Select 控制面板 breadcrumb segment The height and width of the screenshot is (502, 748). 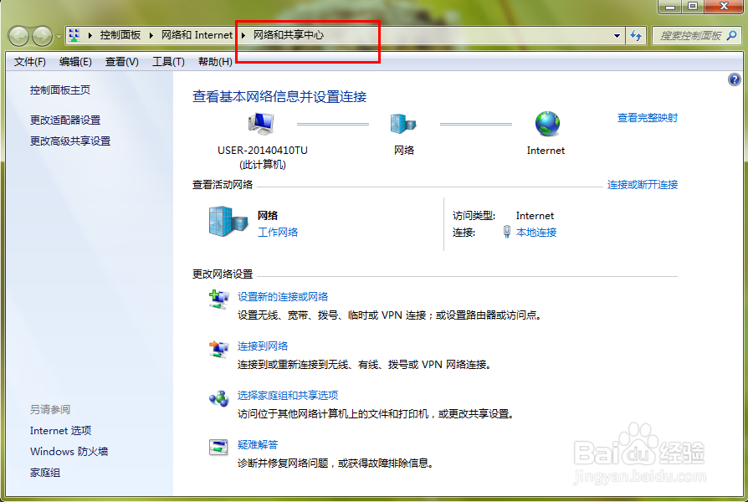(x=120, y=35)
